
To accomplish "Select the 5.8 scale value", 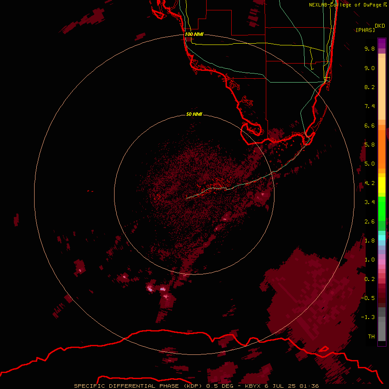I will click(x=370, y=145).
